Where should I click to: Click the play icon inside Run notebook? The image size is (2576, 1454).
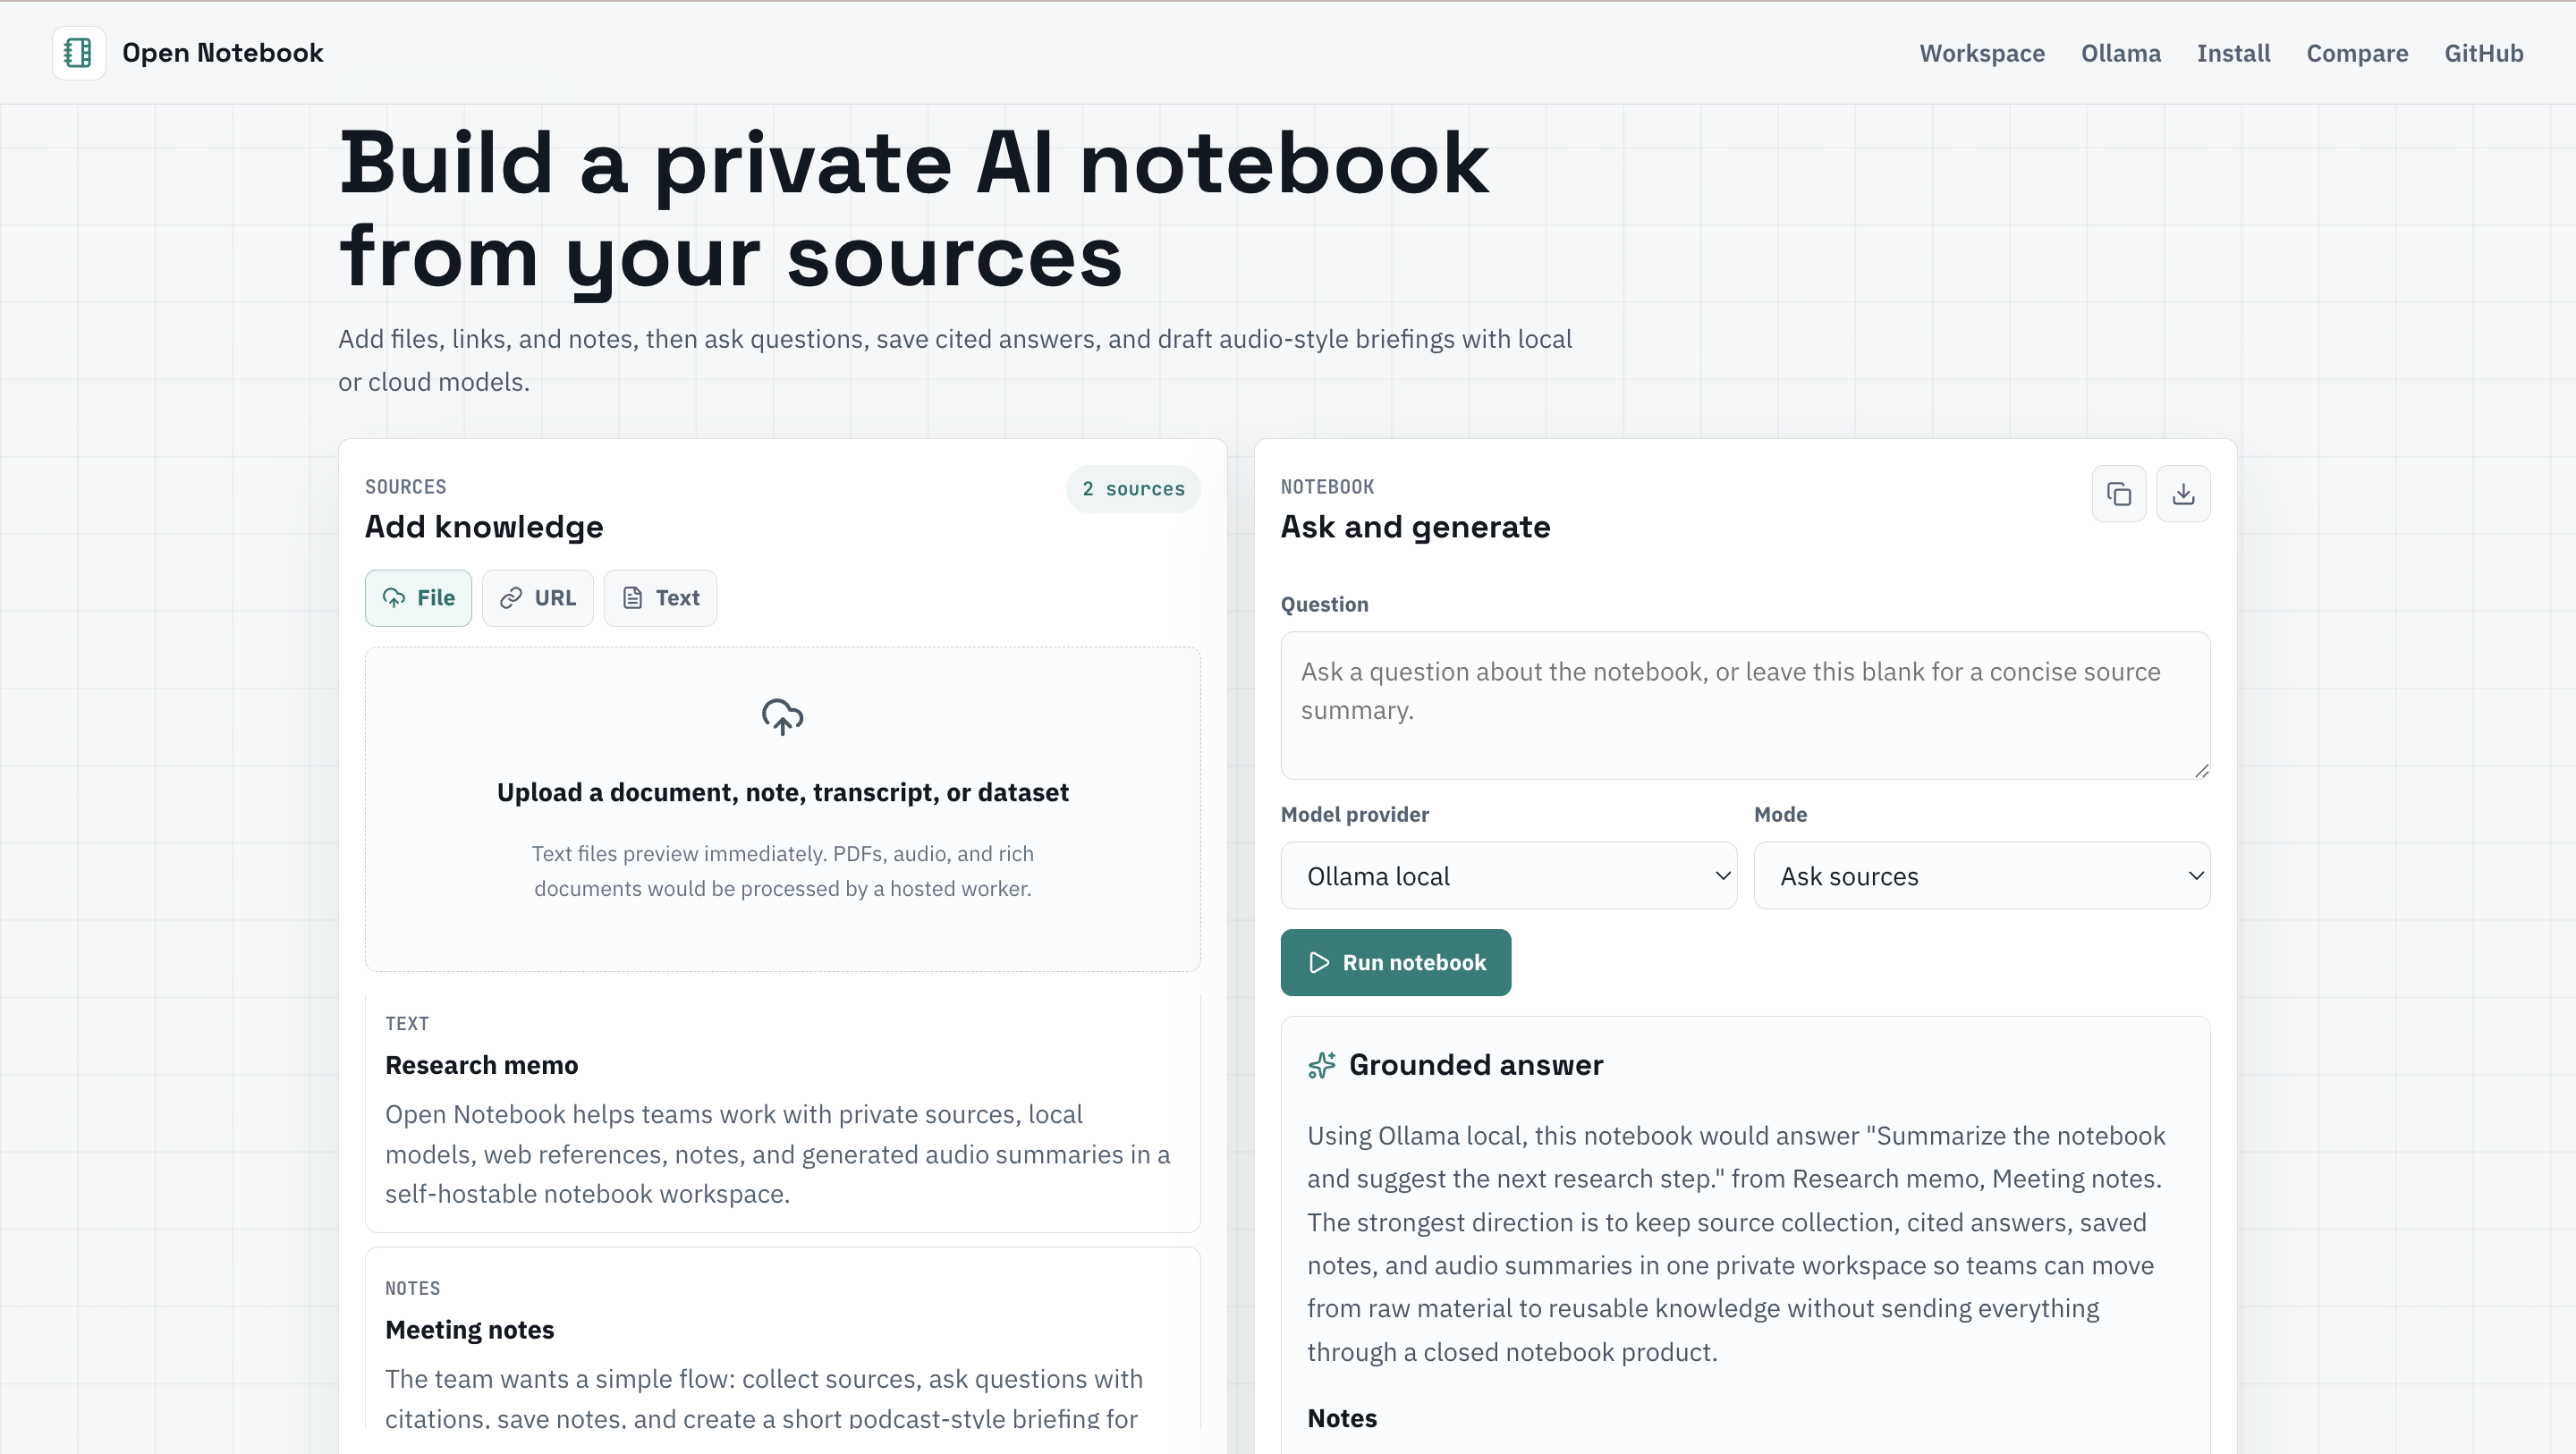1318,962
